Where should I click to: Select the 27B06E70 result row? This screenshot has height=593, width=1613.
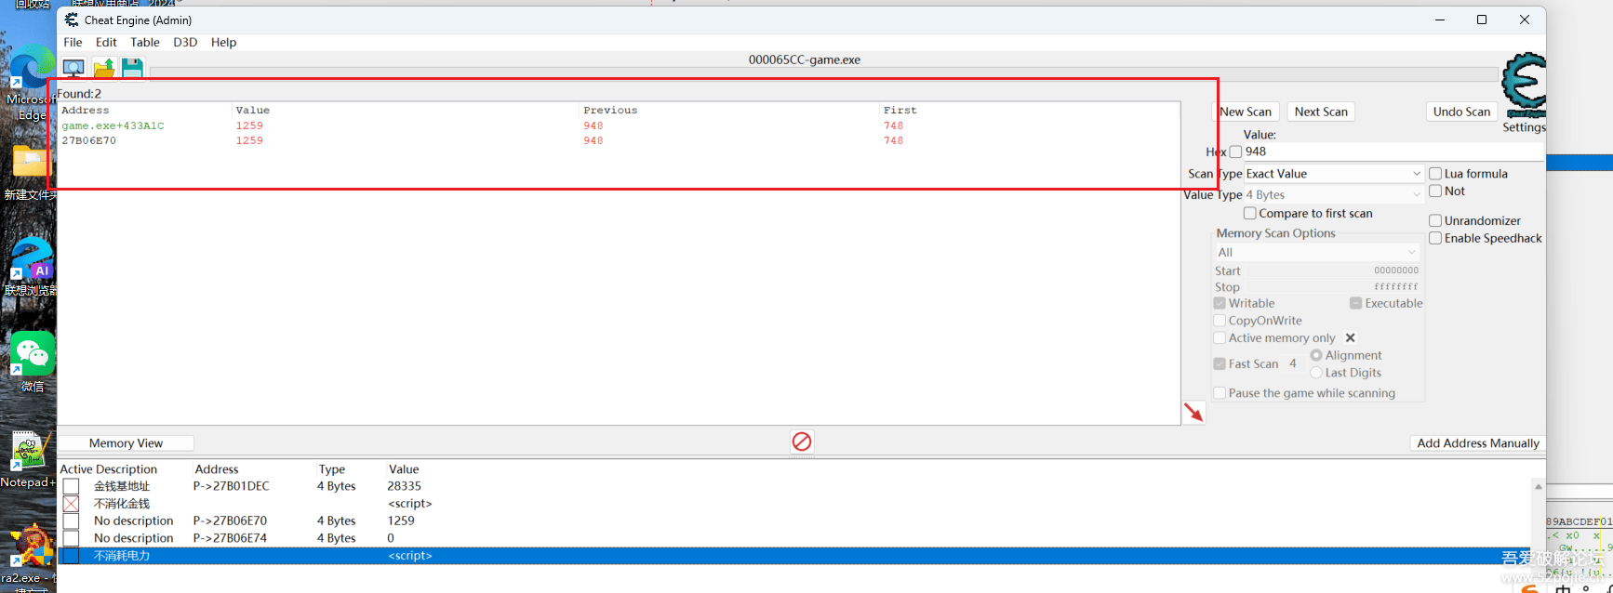click(x=619, y=140)
